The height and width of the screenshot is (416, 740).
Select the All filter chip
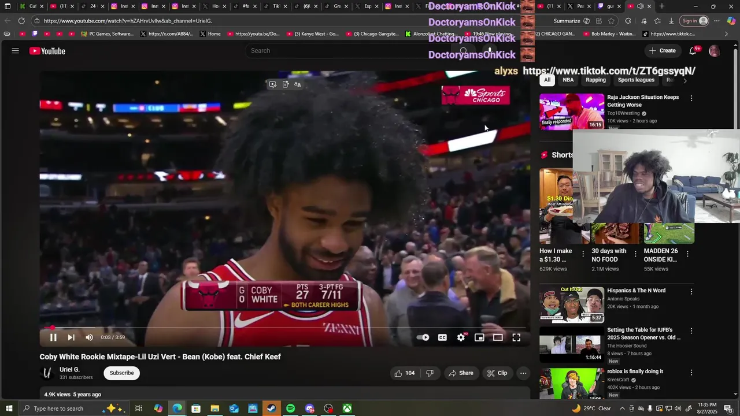click(x=547, y=80)
